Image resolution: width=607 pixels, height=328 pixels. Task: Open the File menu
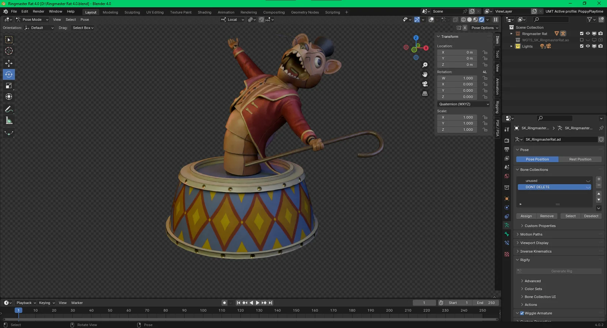coord(14,11)
